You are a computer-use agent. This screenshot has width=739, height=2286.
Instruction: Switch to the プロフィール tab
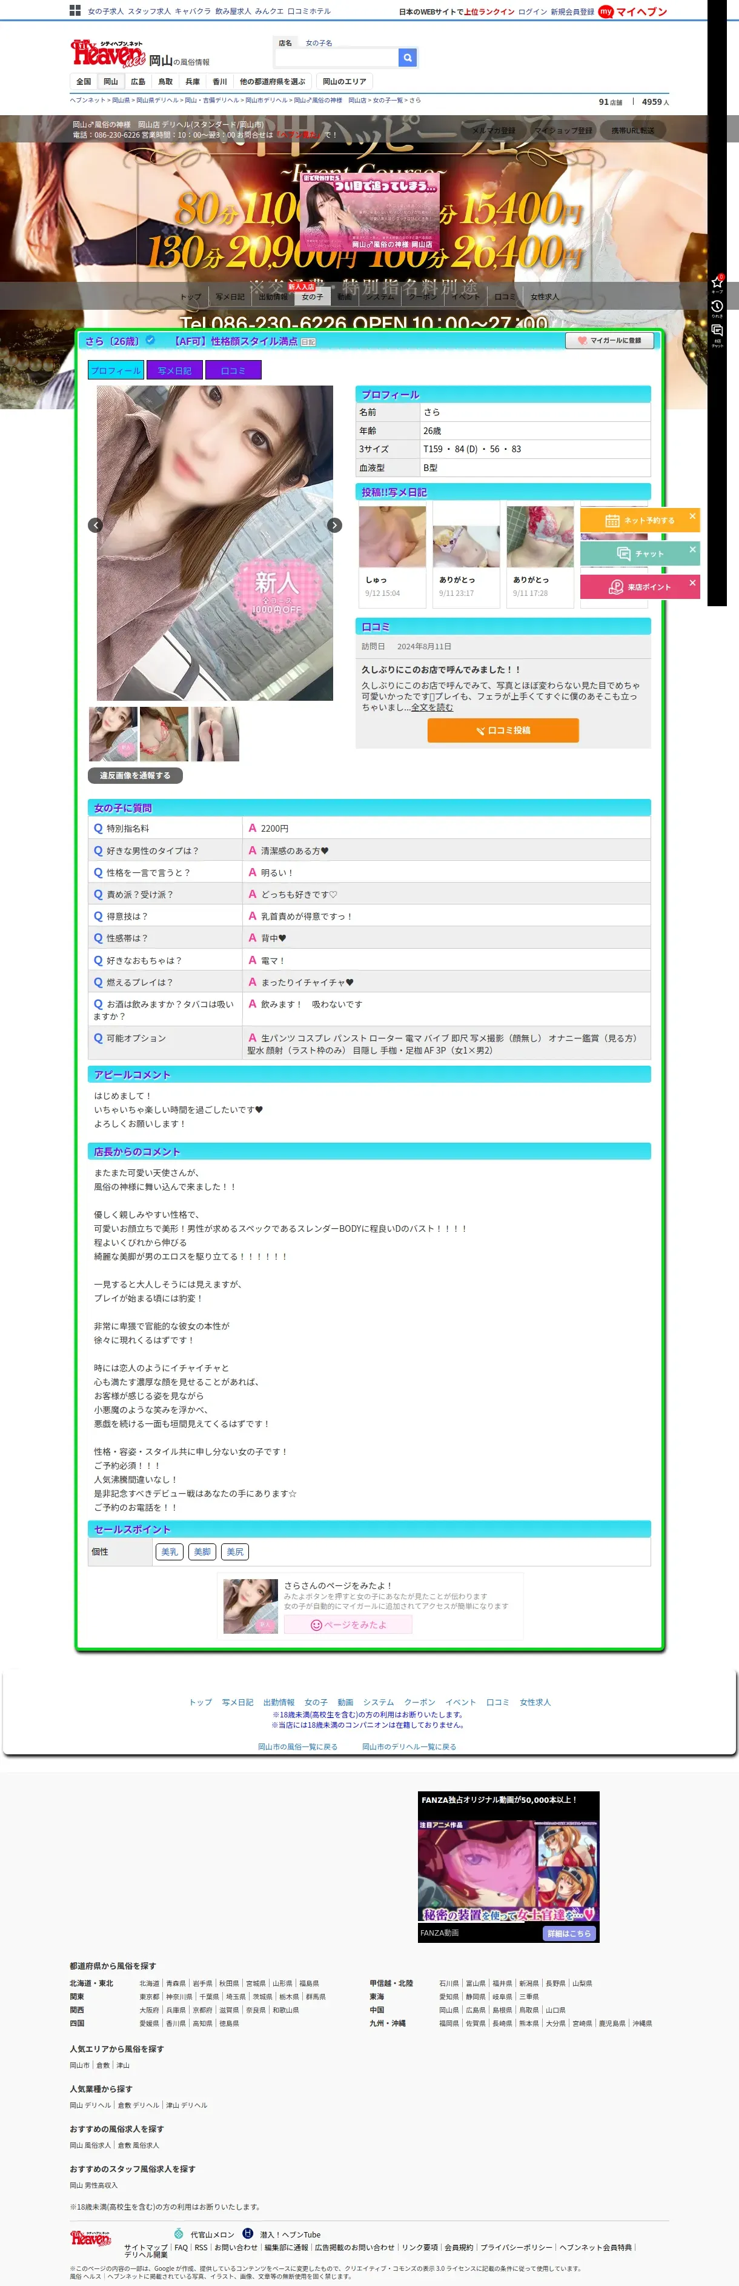click(x=115, y=370)
